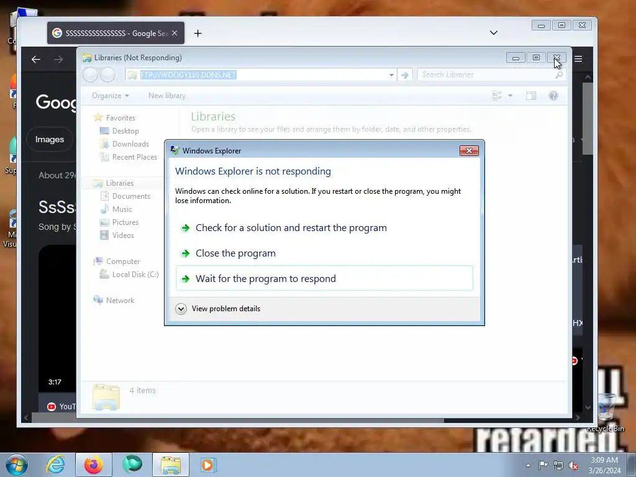Click the address bar with FTP path

255,75
